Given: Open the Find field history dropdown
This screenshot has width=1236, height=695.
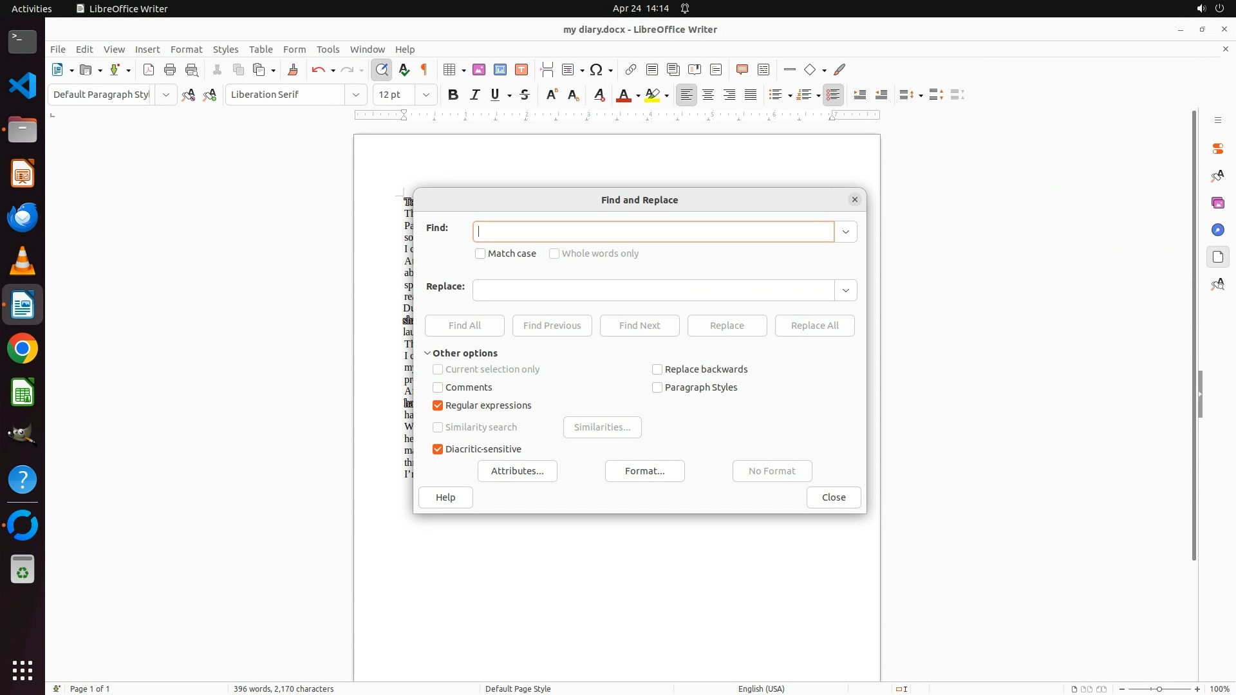Looking at the screenshot, I should click(846, 232).
